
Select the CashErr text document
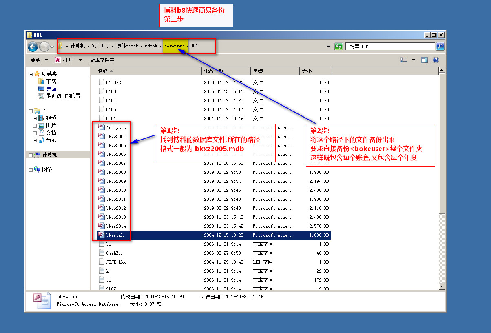(114, 253)
